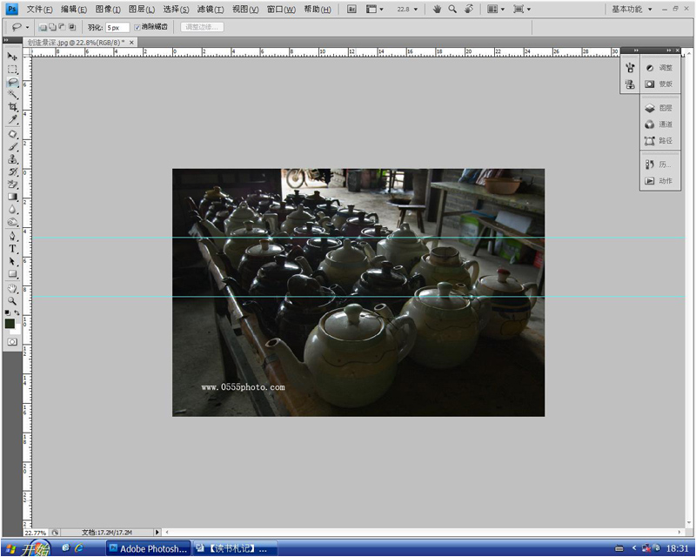Select the Rectangular Marquee tool
Screen dimensions: 696x557
(x=12, y=69)
